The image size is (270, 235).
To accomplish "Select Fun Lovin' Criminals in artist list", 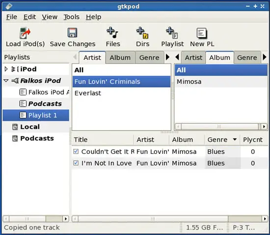I will click(121, 82).
